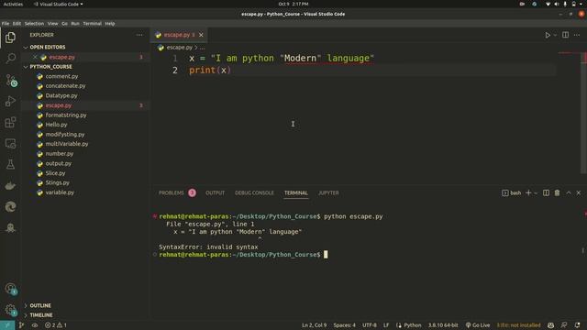587x330 pixels.
Task: Select the bash terminal label
Action: (x=512, y=192)
